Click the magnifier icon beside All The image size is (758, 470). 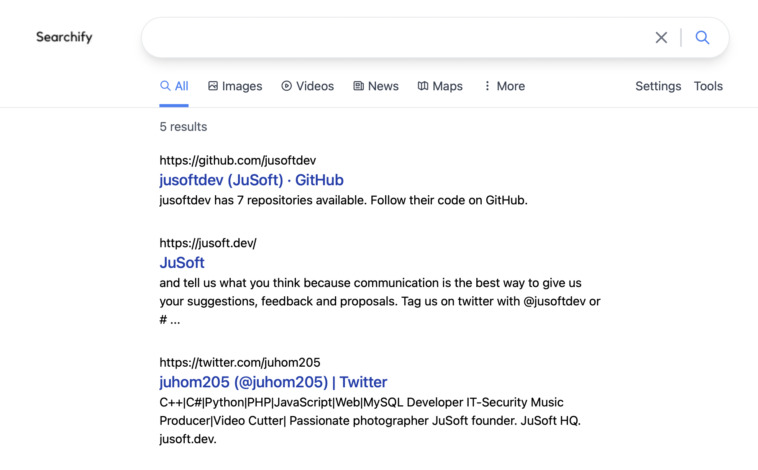click(165, 86)
